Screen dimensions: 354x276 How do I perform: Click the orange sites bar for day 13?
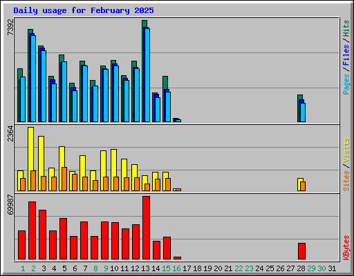tap(147, 187)
